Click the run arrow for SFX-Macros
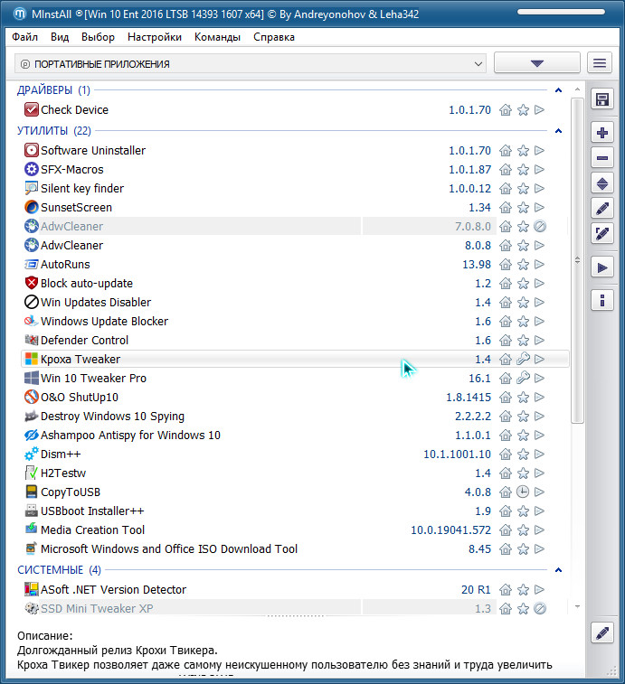The width and height of the screenshot is (625, 684). coord(540,169)
